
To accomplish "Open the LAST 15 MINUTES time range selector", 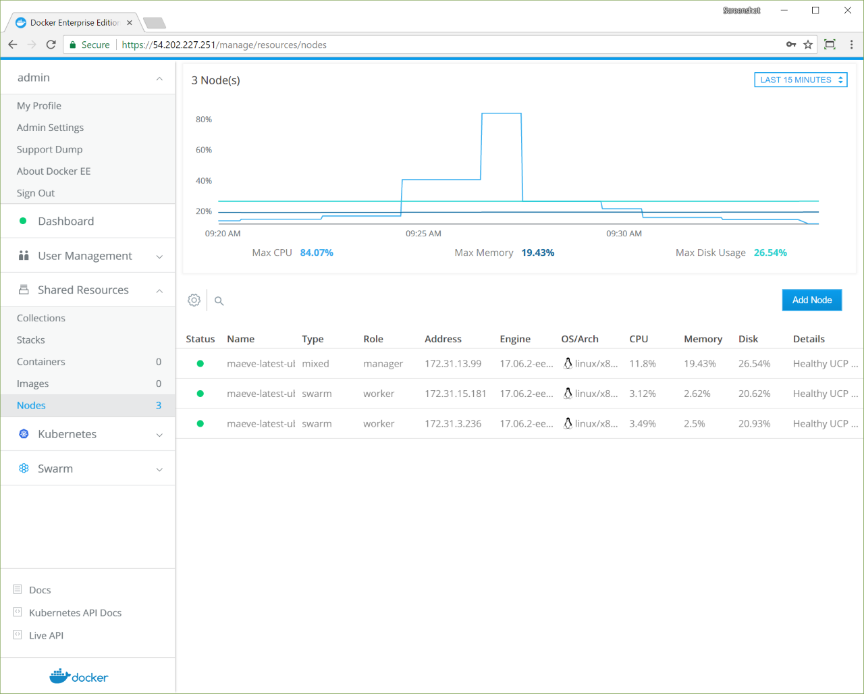I will click(x=801, y=79).
